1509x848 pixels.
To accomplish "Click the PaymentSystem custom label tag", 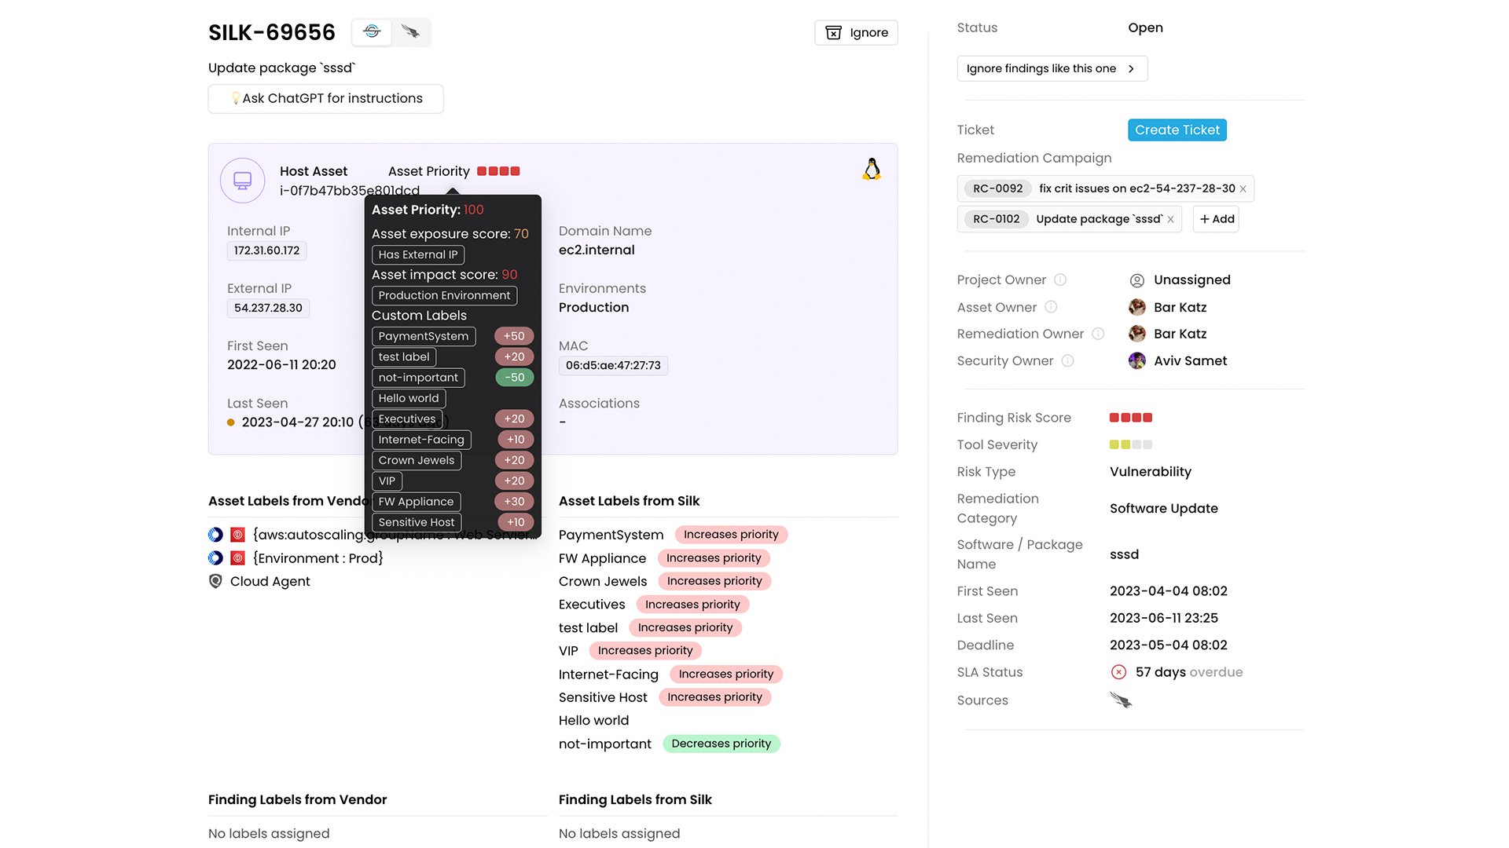I will (x=423, y=335).
